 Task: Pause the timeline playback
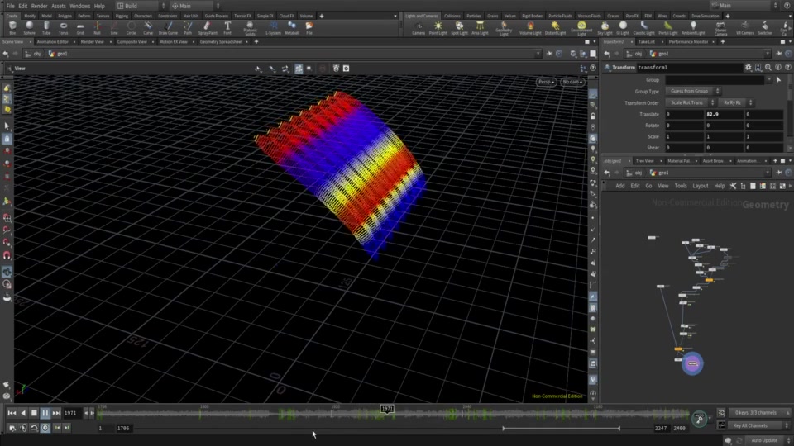click(x=45, y=413)
